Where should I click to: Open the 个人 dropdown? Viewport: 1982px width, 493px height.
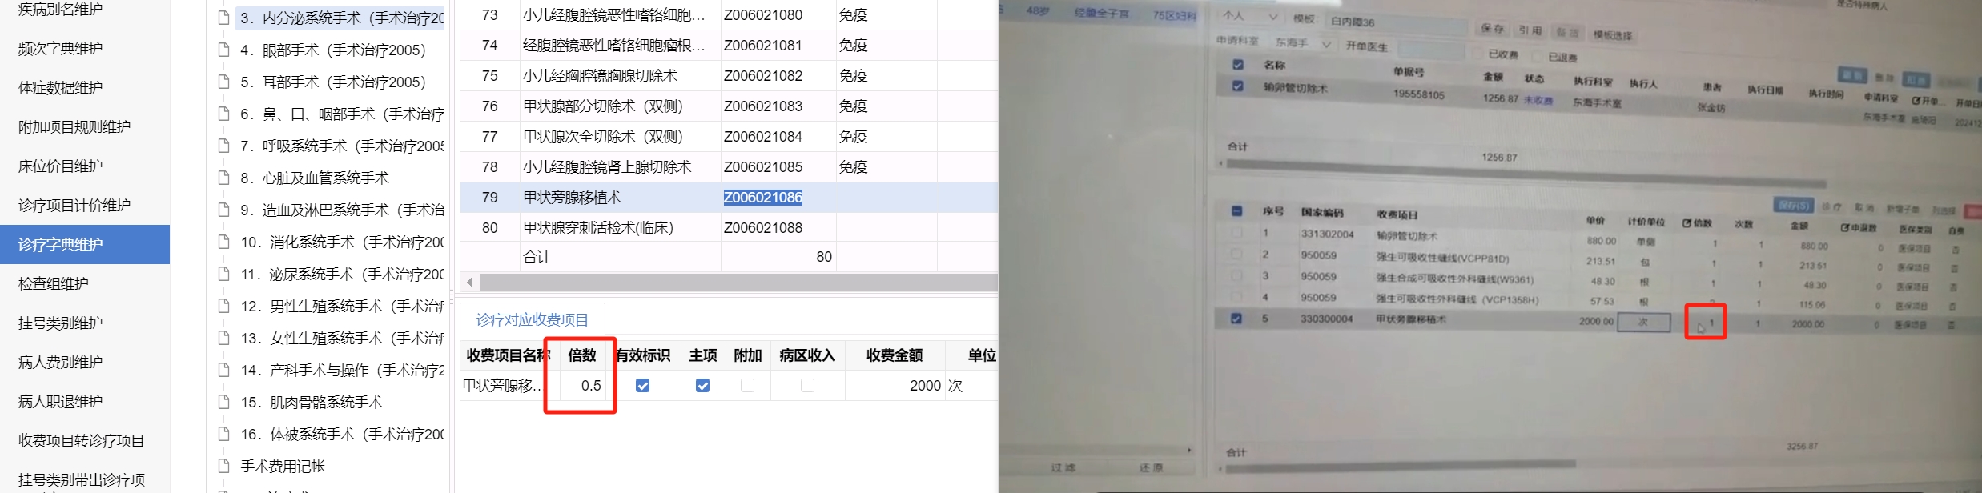click(1250, 16)
